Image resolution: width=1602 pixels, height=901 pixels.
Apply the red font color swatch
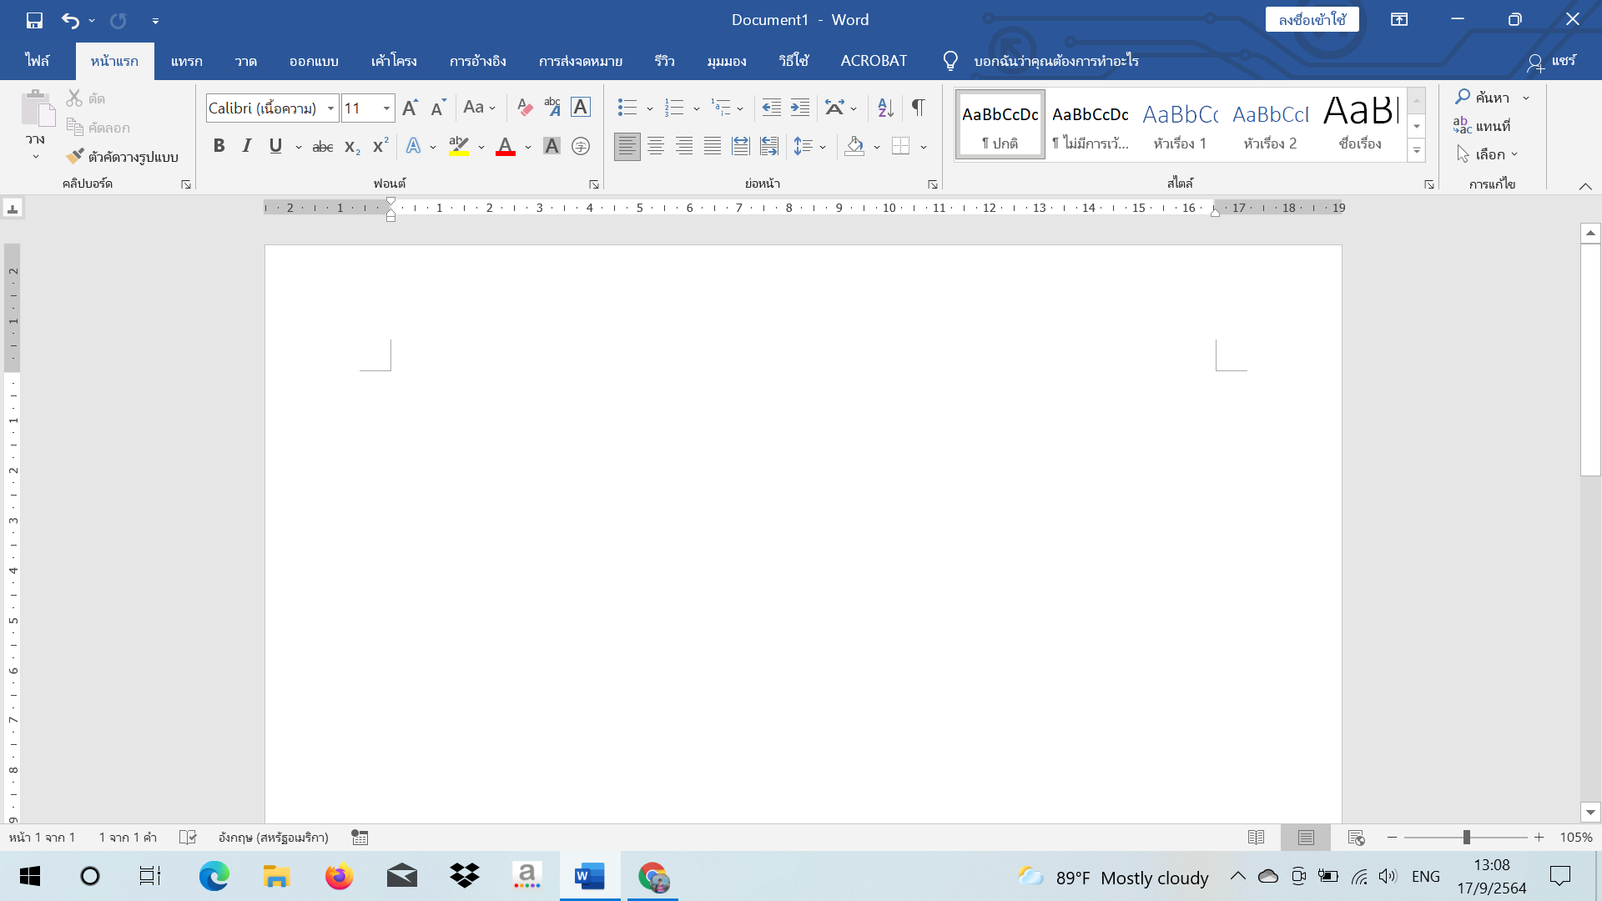506,147
